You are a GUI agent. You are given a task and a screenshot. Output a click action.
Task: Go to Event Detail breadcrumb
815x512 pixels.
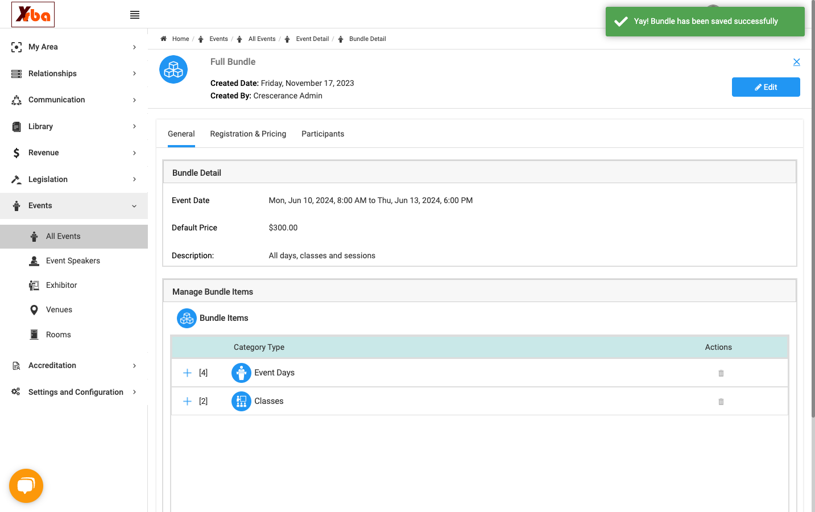(312, 39)
